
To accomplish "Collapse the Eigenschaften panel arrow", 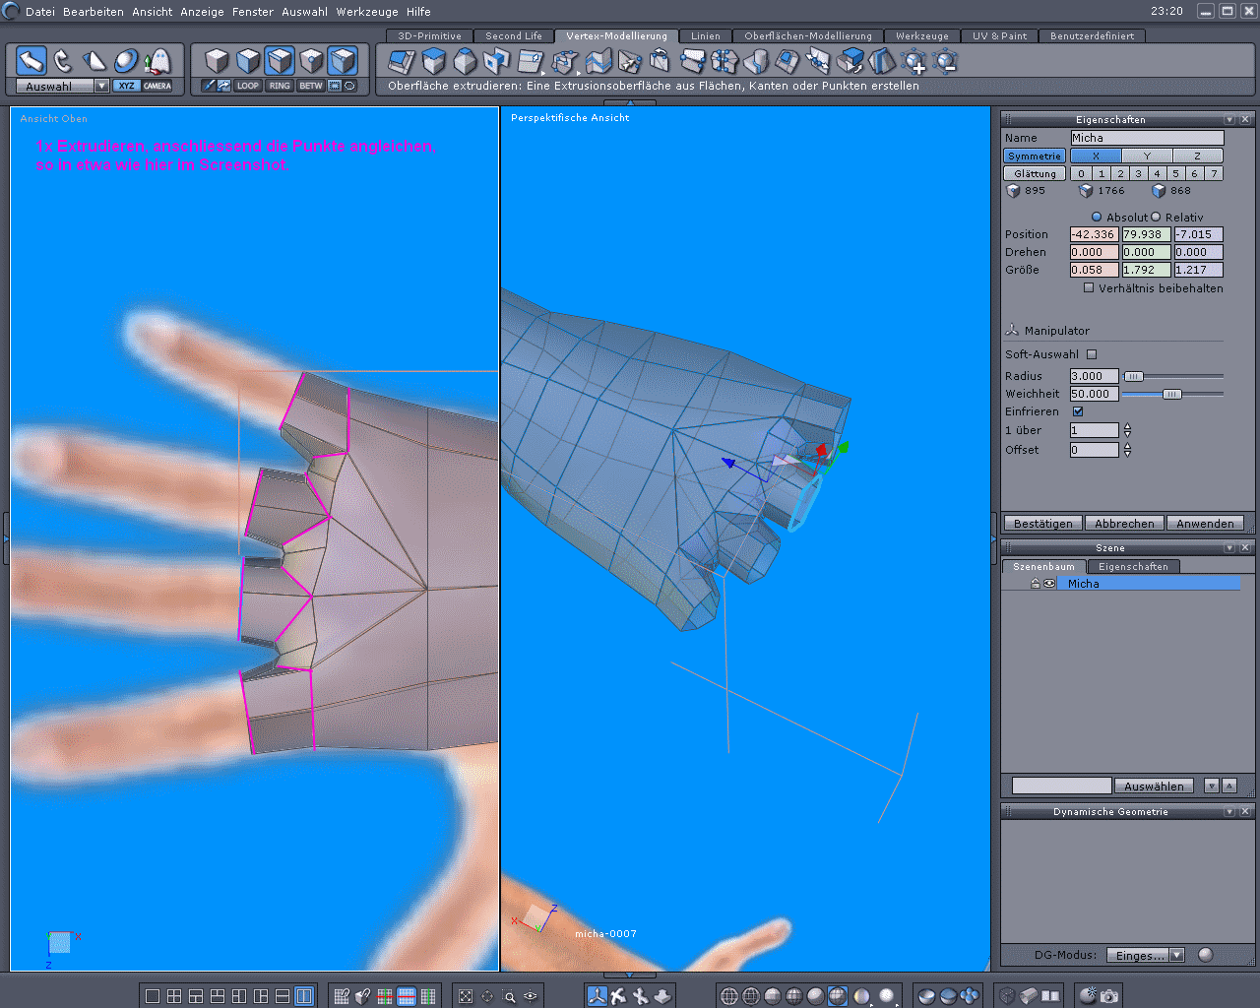I will point(1229,119).
